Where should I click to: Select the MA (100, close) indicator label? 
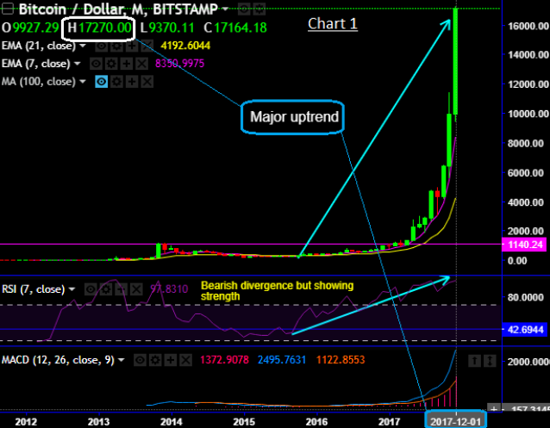(39, 82)
